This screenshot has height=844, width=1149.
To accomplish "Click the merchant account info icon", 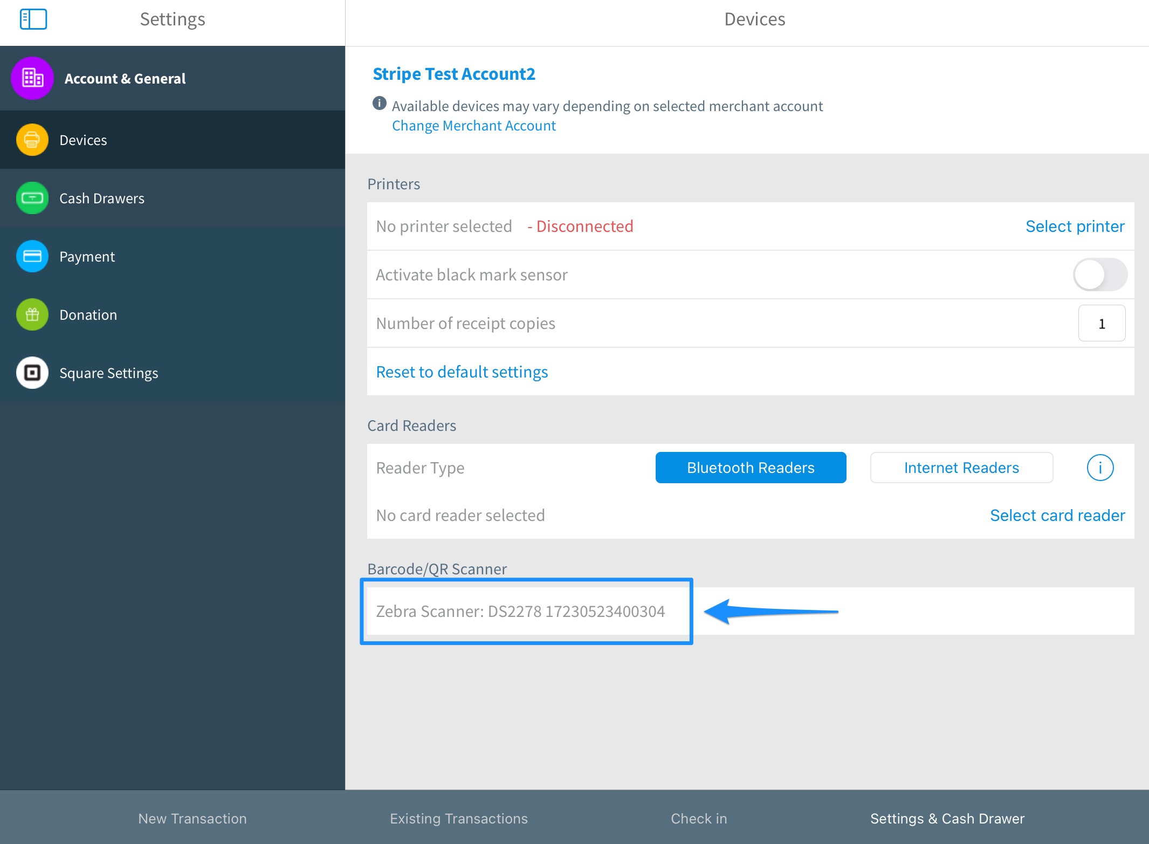I will [380, 103].
